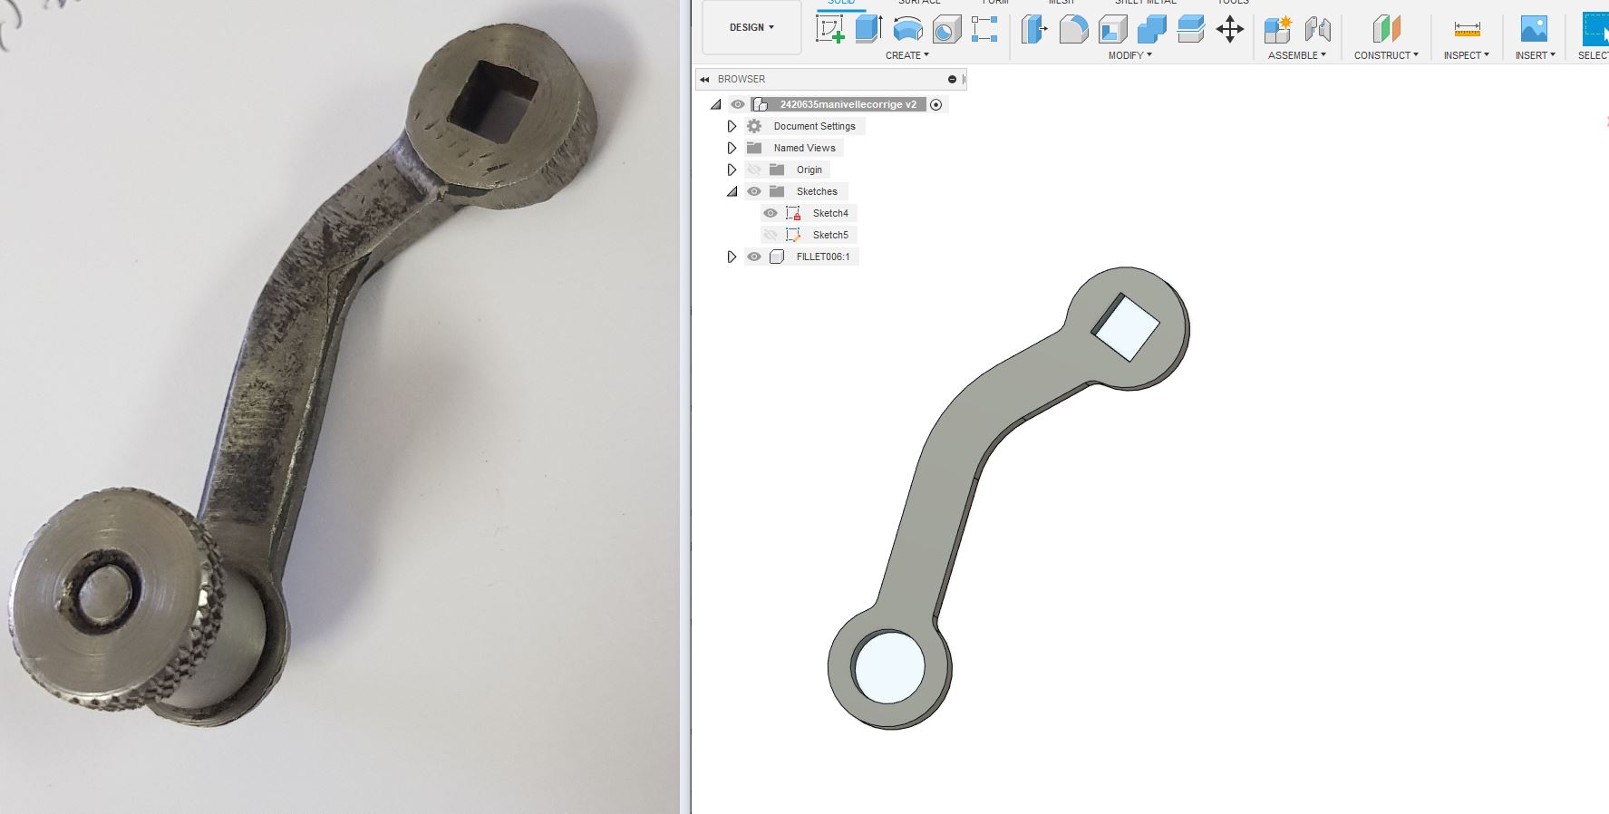Click the locked Sketch4 sketch icon
1609x814 pixels.
[x=793, y=213]
